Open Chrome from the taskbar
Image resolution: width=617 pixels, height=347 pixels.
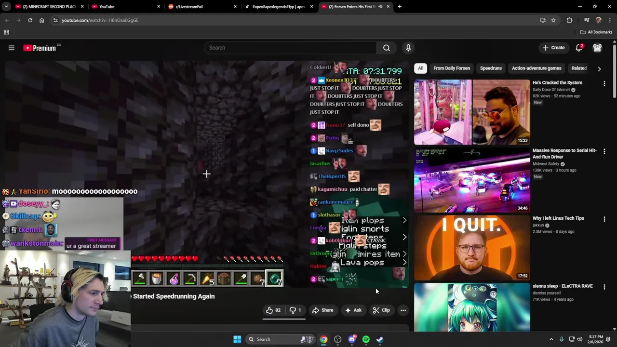pyautogui.click(x=323, y=339)
